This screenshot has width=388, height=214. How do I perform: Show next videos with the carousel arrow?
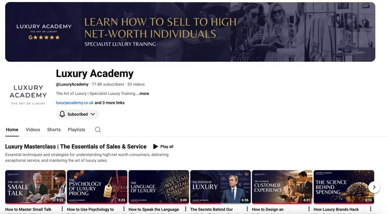point(374,187)
